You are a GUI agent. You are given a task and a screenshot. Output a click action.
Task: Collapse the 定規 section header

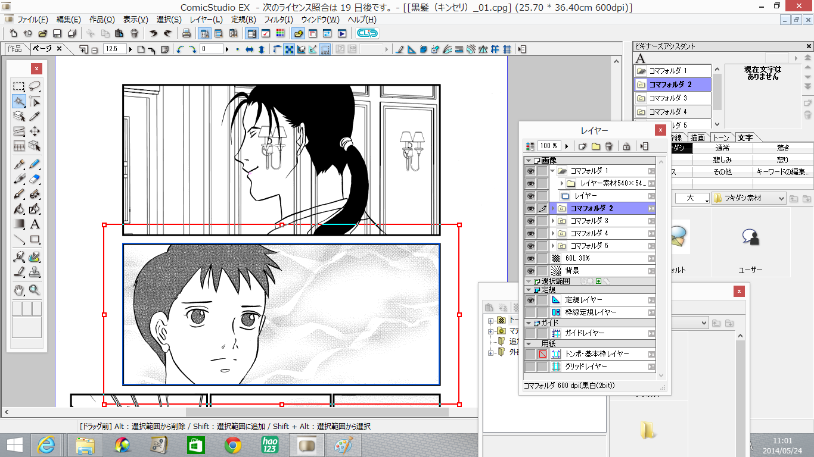coord(528,290)
